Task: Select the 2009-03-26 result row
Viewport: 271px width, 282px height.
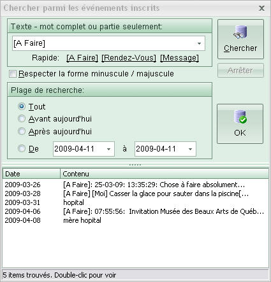Action: coord(135,185)
